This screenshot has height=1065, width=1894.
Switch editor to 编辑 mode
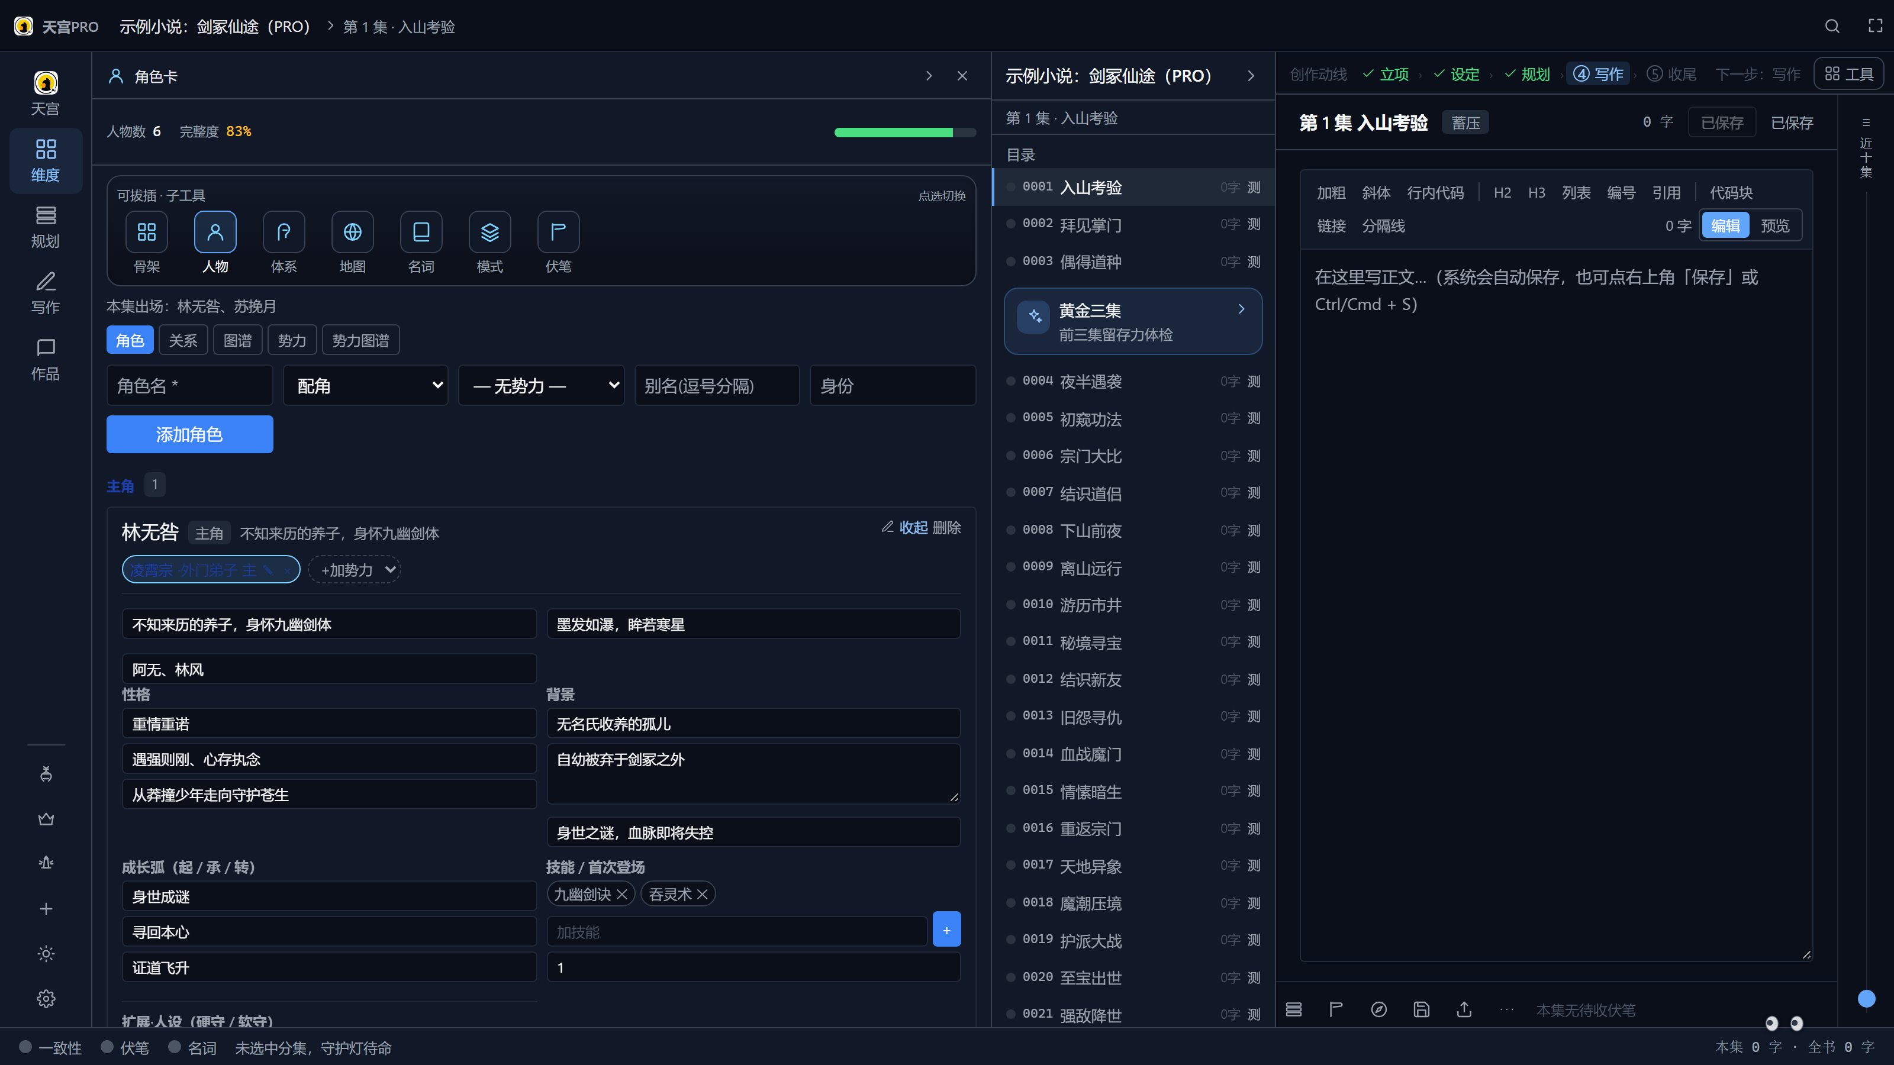(1725, 225)
